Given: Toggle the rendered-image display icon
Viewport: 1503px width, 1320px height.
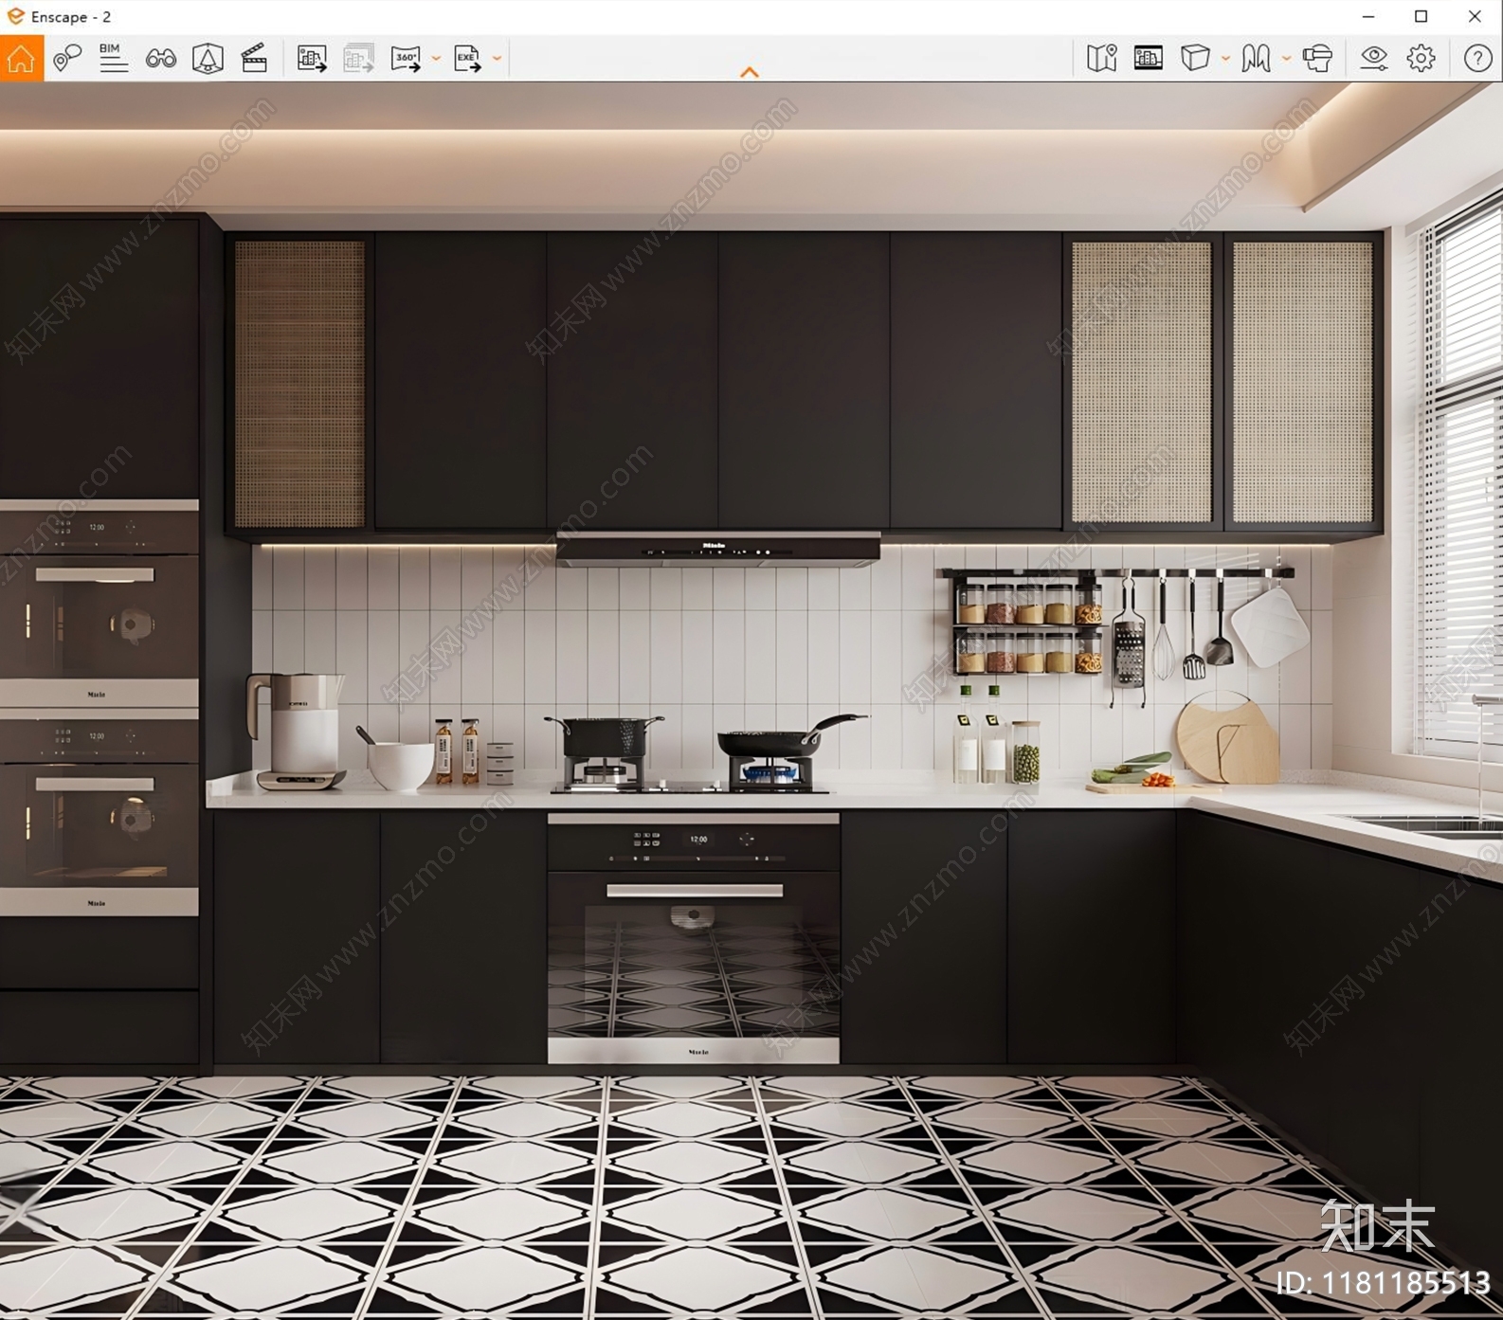Looking at the screenshot, I should coord(1148,59).
